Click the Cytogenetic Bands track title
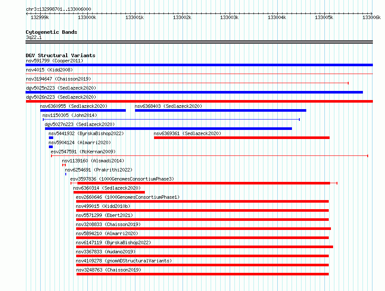The image size is (385, 291). [51, 32]
